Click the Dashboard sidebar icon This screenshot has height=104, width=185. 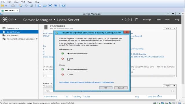4,28
